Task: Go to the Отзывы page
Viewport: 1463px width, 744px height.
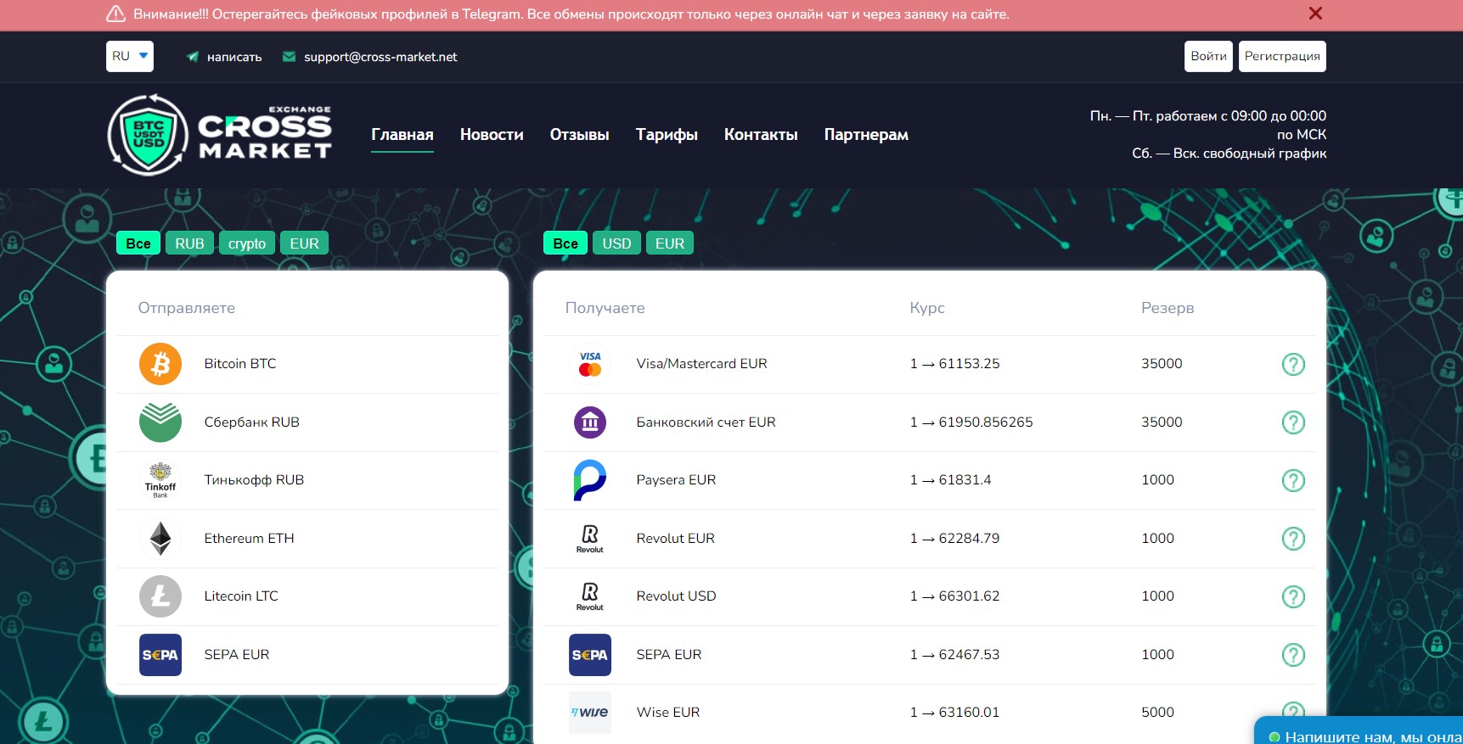Action: coord(579,135)
